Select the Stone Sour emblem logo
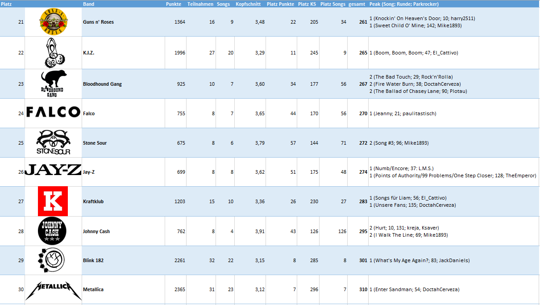This screenshot has height=305, width=540. (x=53, y=142)
